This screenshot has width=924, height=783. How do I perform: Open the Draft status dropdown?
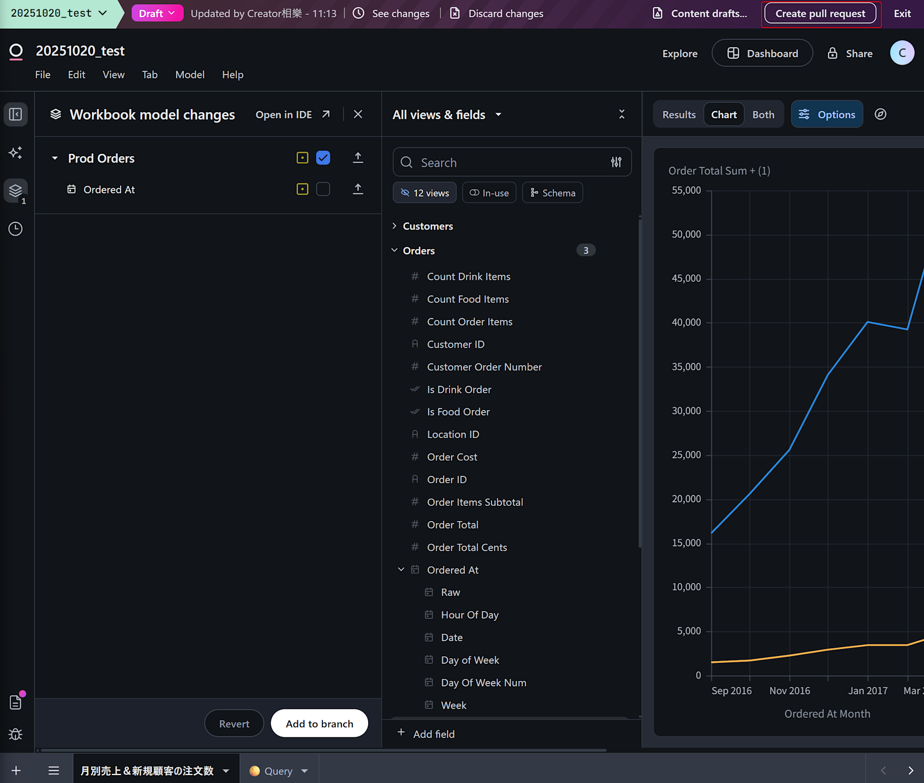[157, 13]
